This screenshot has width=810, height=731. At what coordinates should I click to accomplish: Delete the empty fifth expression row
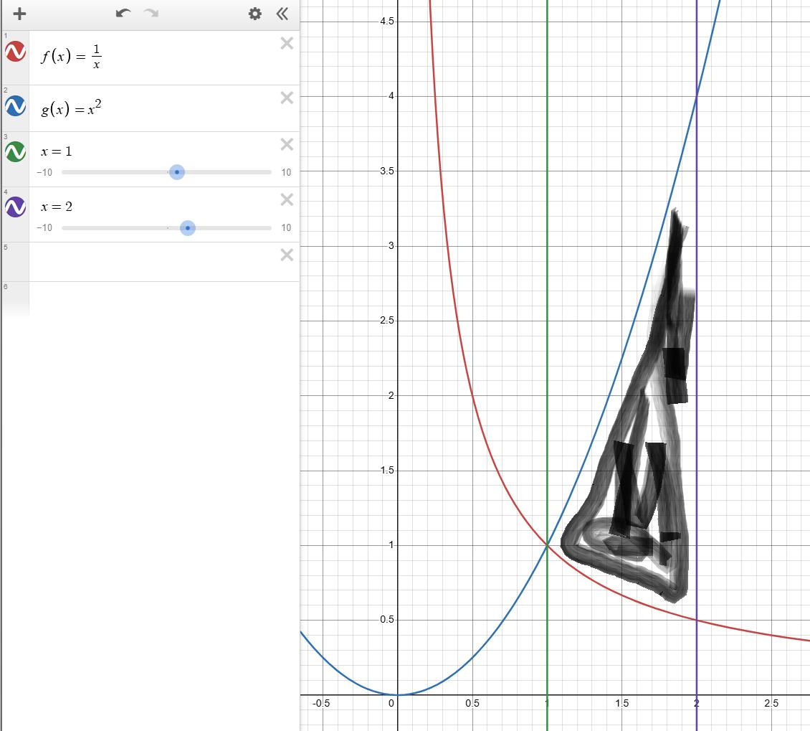point(287,255)
